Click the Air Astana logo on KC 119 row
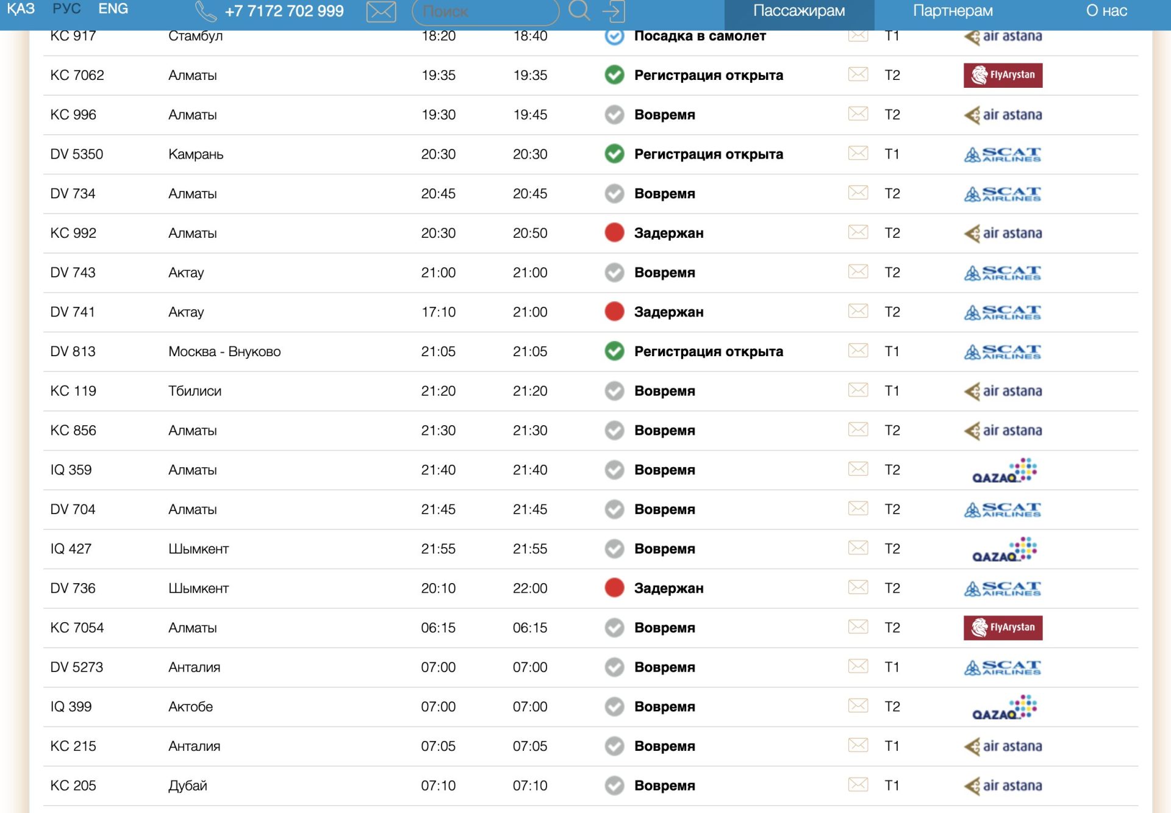Image resolution: width=1171 pixels, height=813 pixels. [x=1003, y=391]
